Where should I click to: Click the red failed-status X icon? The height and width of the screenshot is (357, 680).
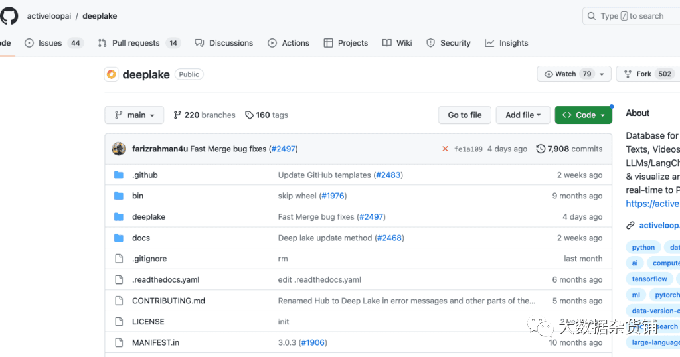(x=445, y=149)
